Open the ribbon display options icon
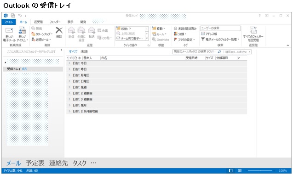 pyautogui.click(x=267, y=16)
